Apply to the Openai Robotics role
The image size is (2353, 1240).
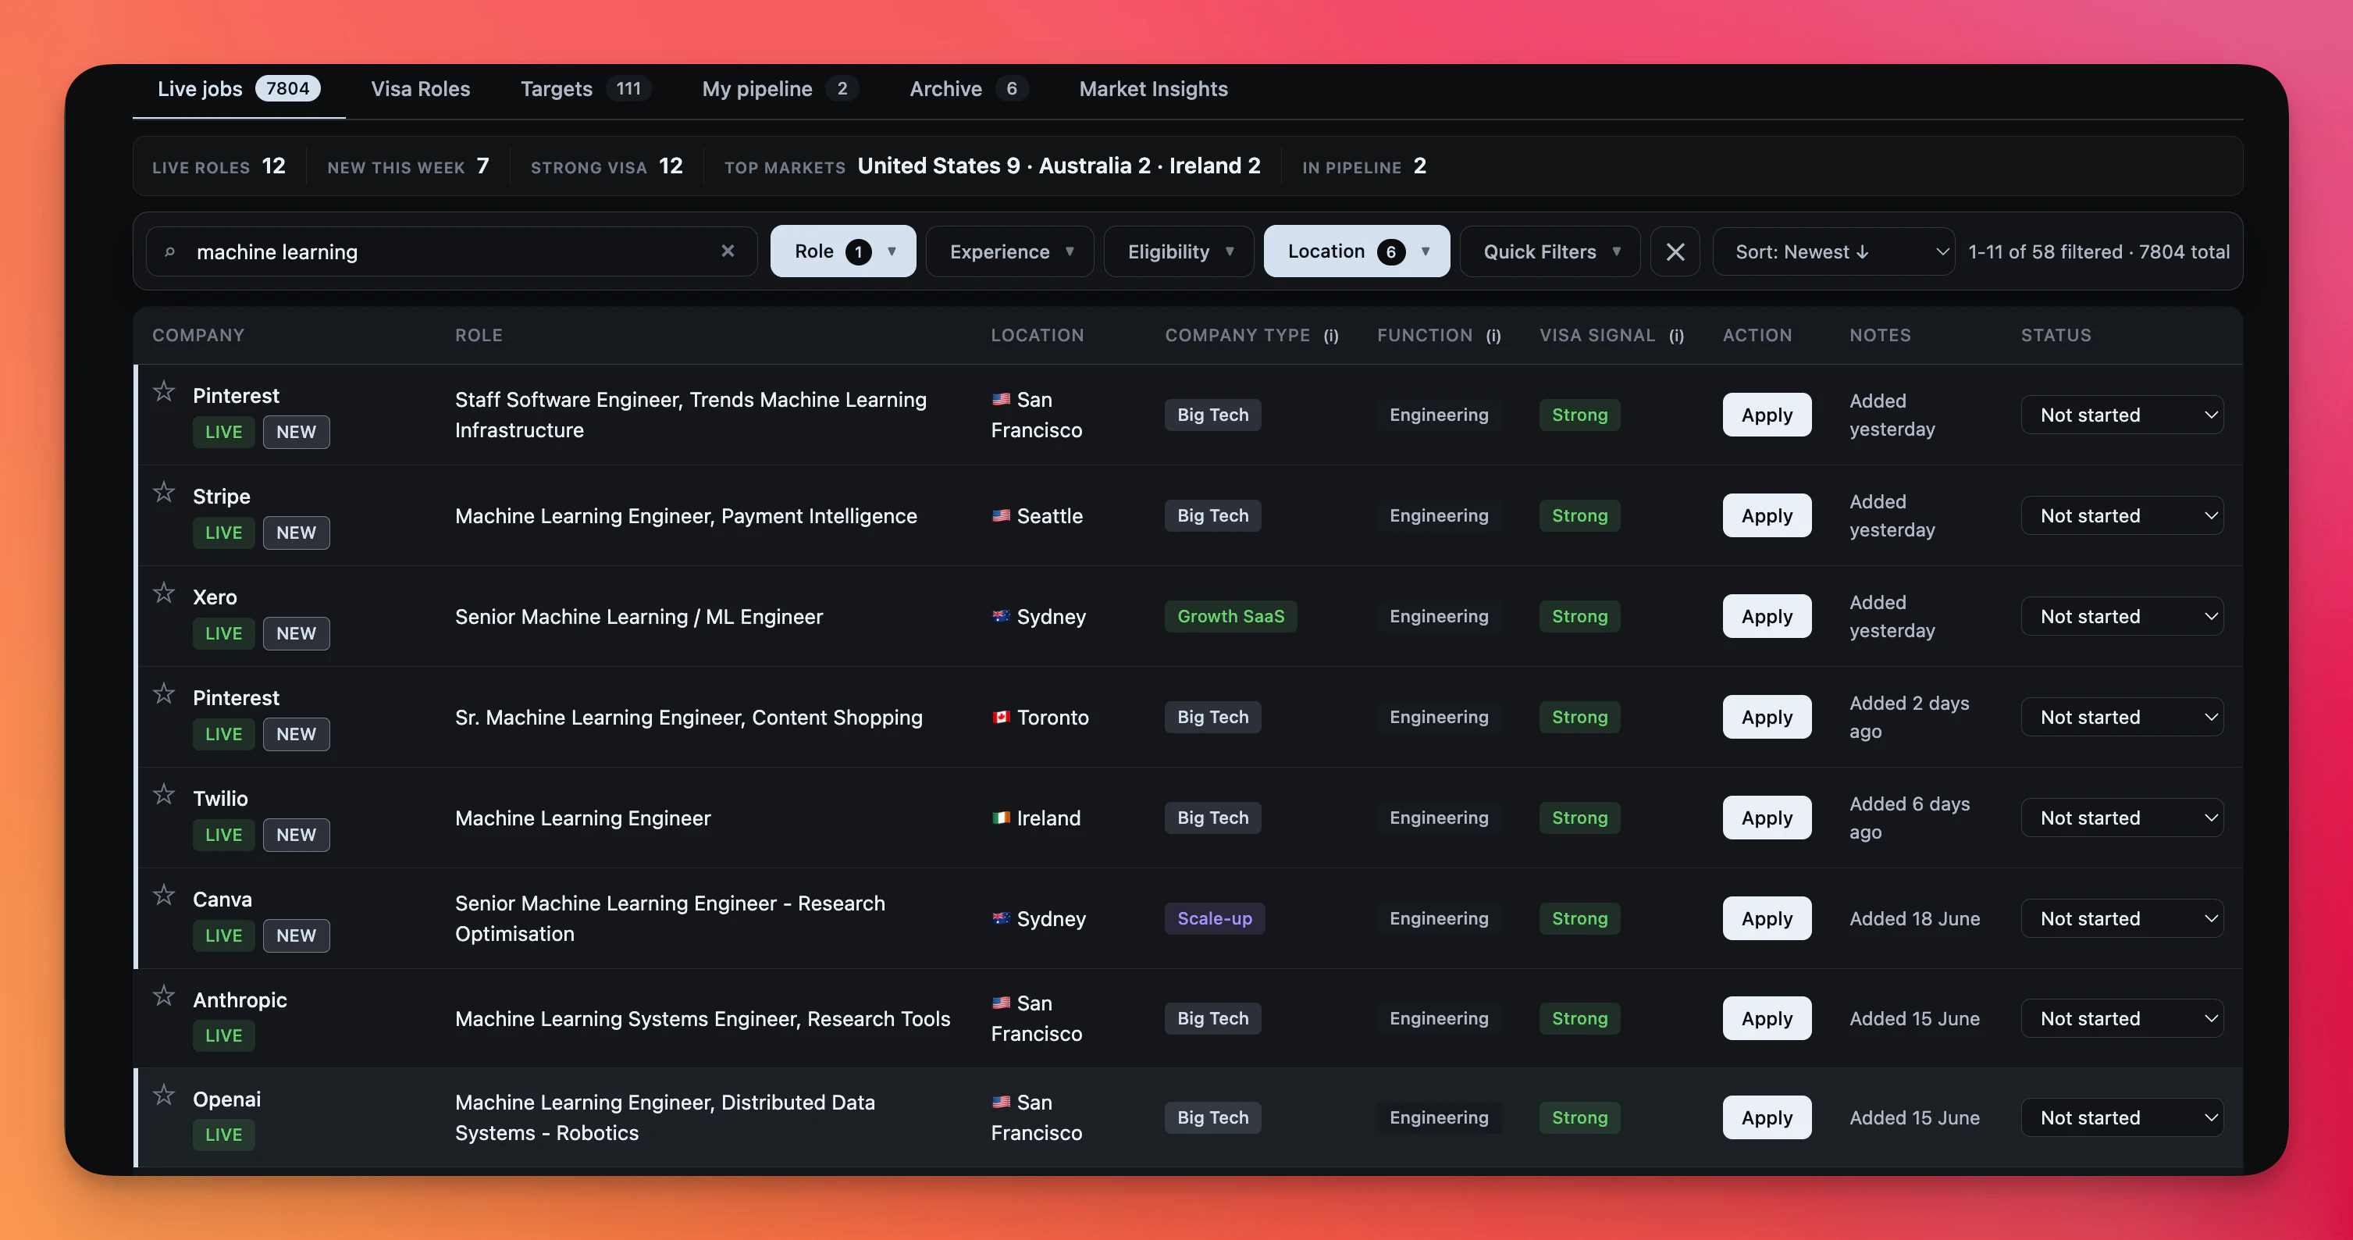pyautogui.click(x=1767, y=1117)
